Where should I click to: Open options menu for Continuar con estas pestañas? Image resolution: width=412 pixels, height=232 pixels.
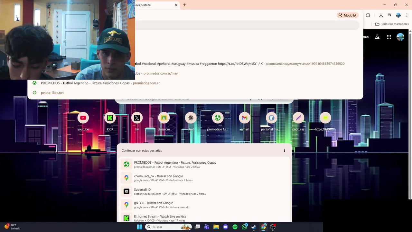(284, 150)
